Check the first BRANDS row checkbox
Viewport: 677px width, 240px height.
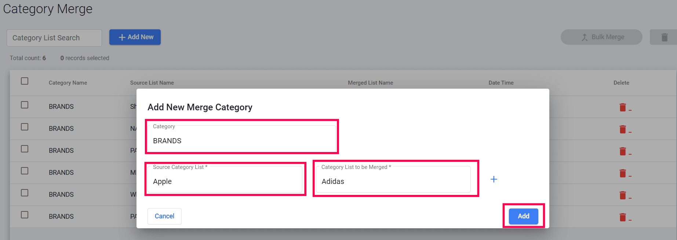point(25,105)
